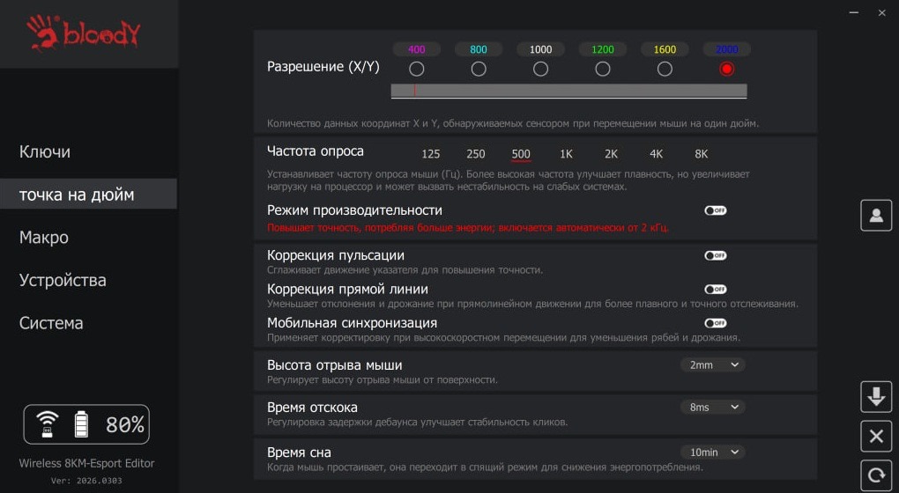Set polling rate to 500

point(521,154)
